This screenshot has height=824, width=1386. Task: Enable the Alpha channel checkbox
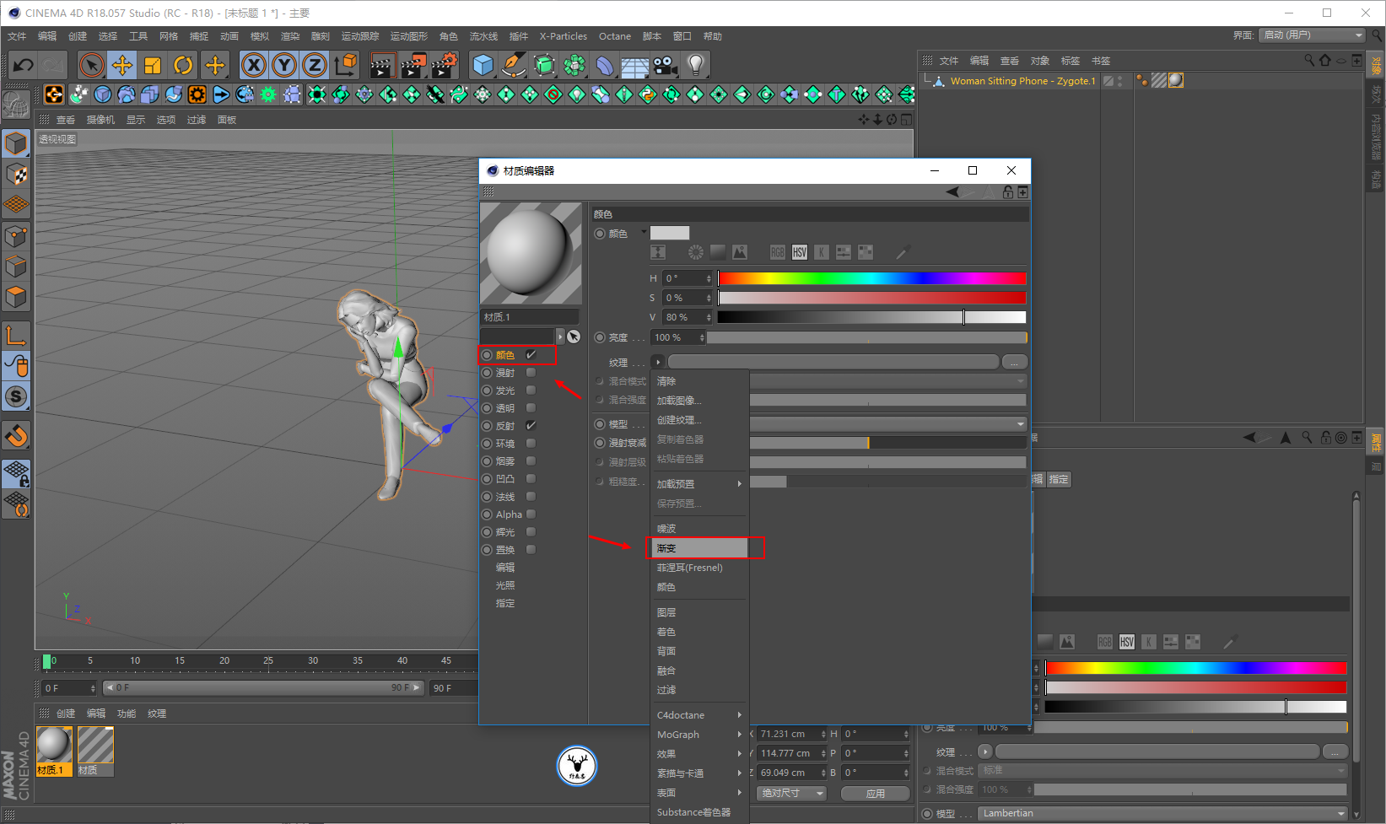point(531,514)
